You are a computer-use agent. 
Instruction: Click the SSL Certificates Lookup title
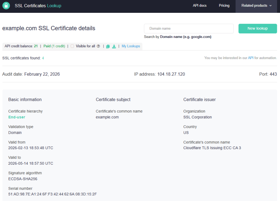point(37,5)
